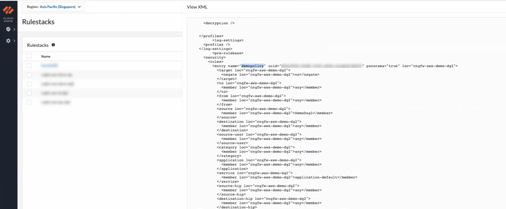Click the application-default service member value
This screenshot has height=209, width=506.
[x=316, y=177]
